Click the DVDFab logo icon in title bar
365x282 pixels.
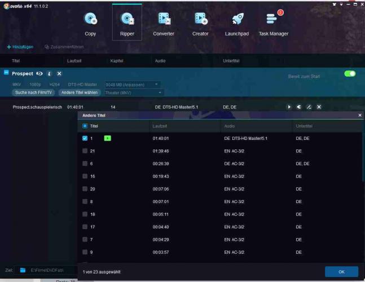pyautogui.click(x=7, y=6)
